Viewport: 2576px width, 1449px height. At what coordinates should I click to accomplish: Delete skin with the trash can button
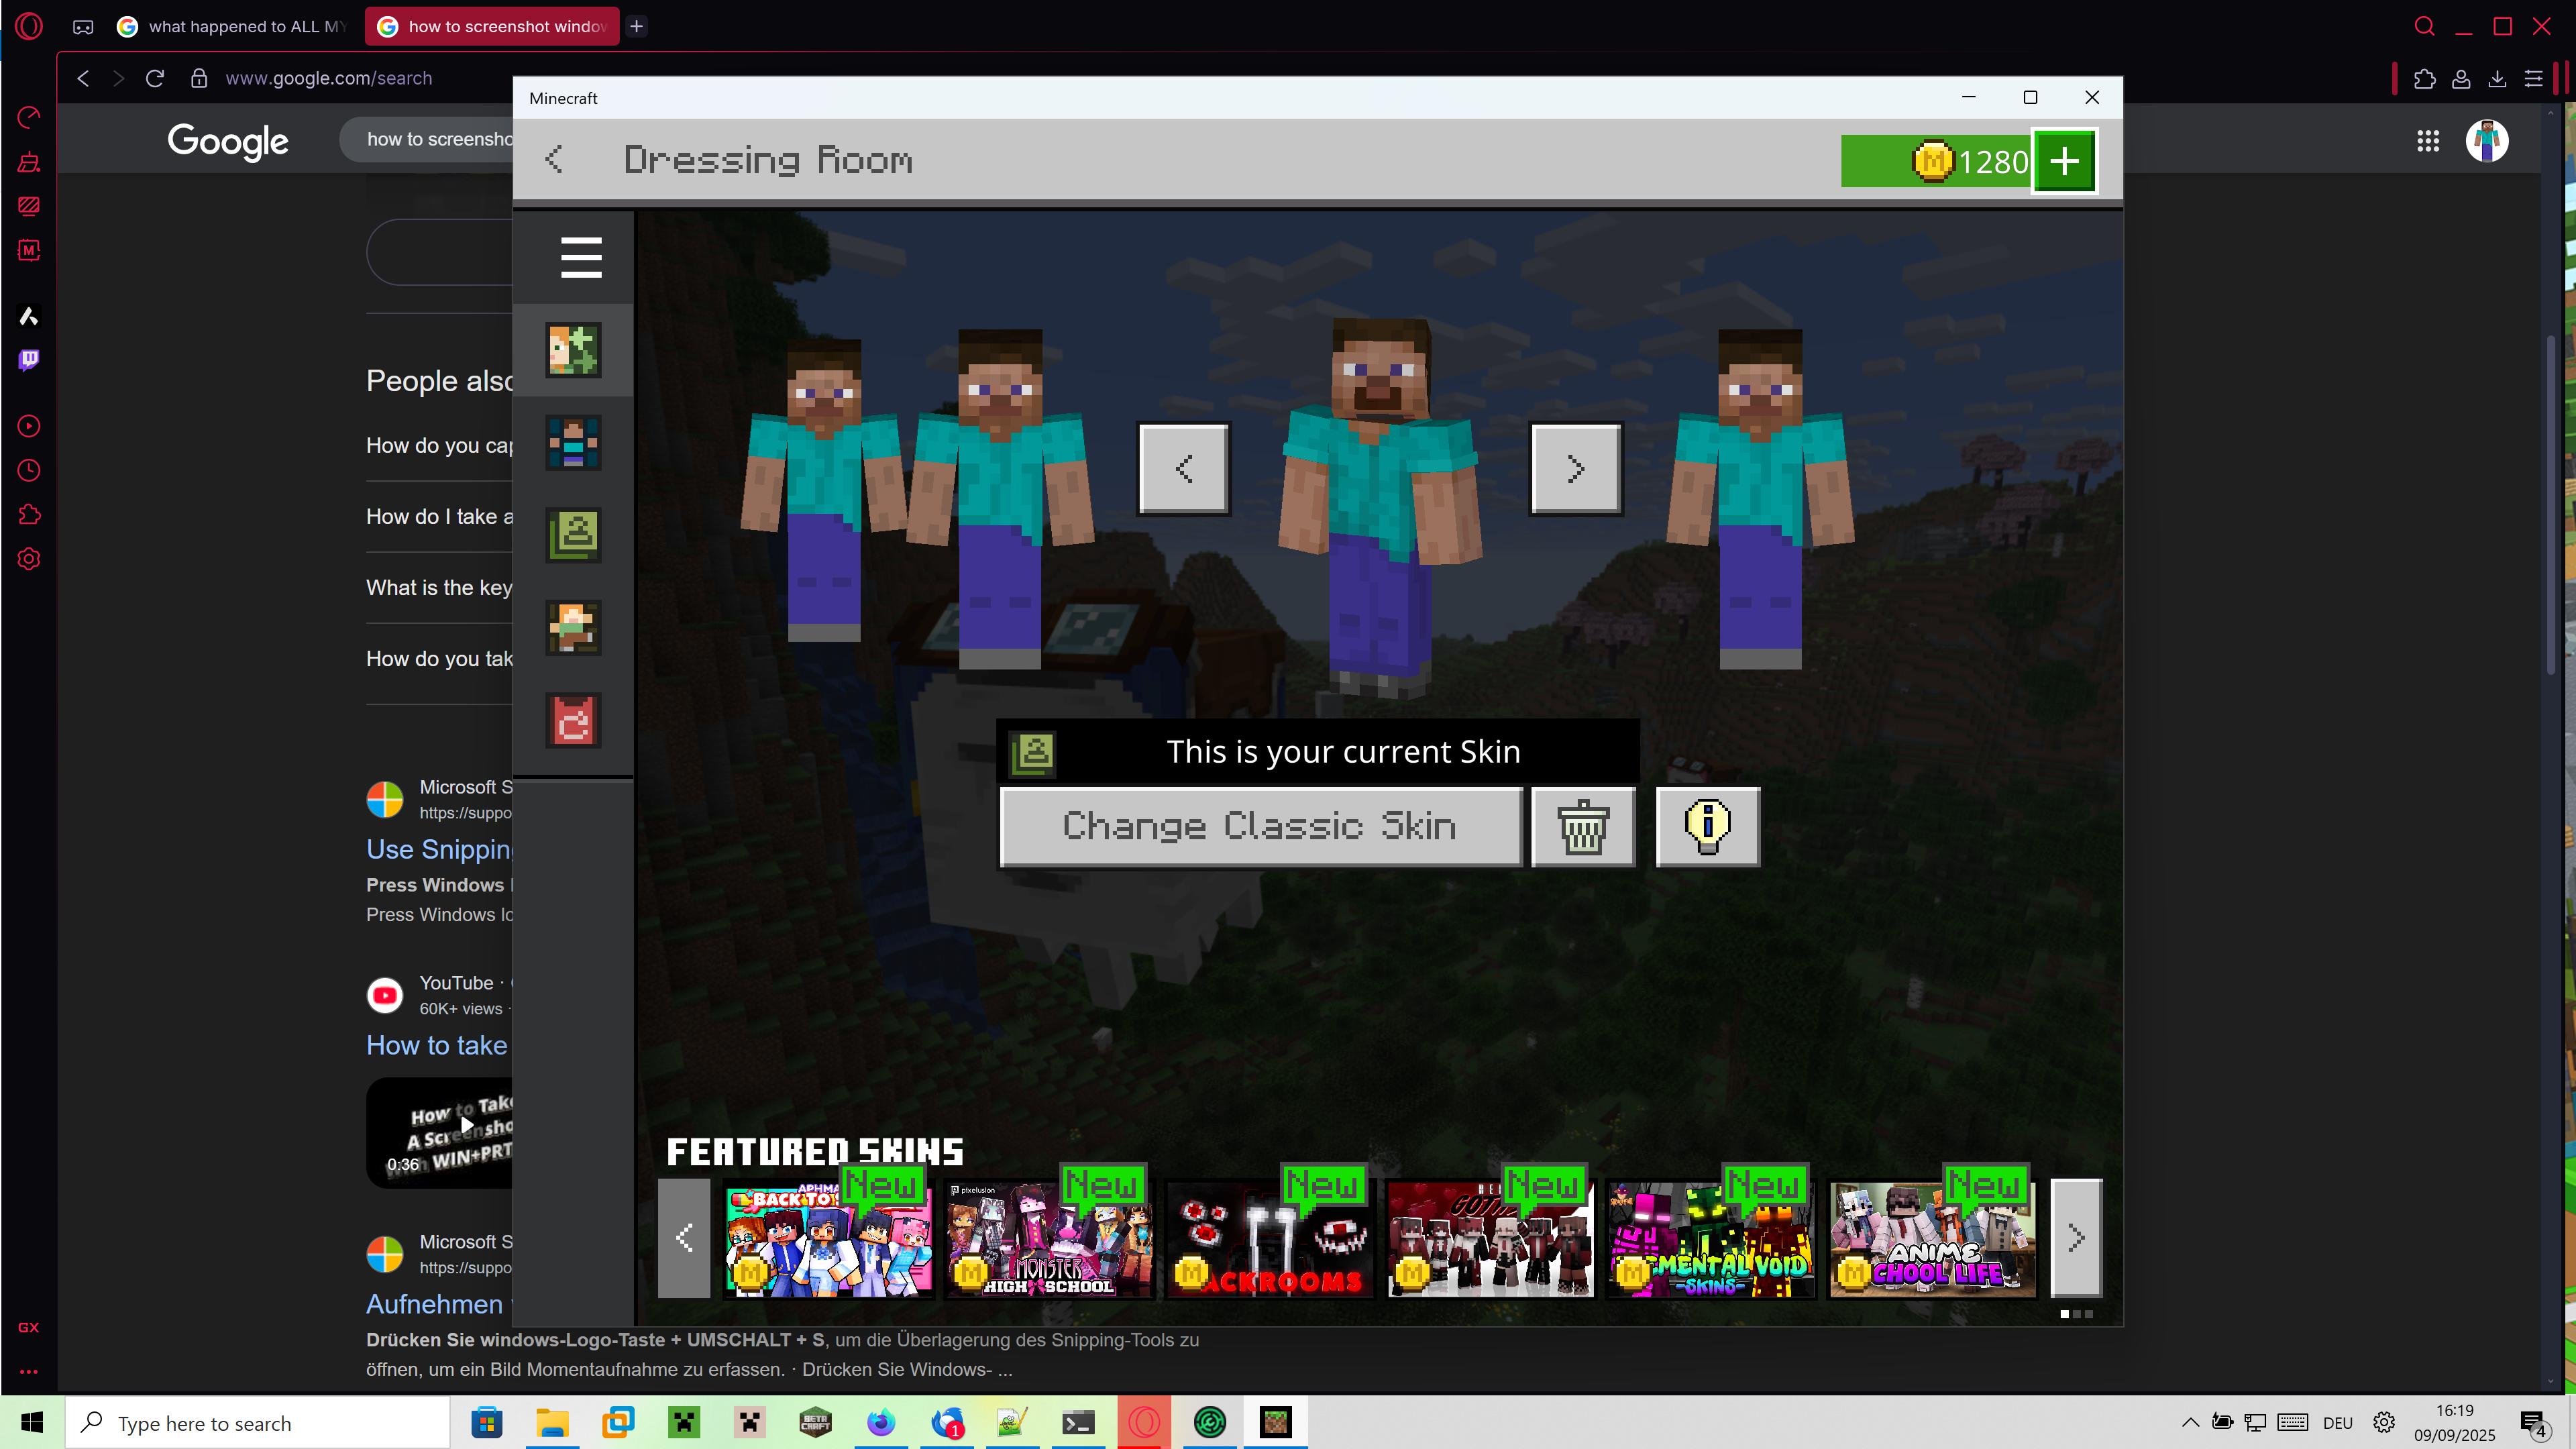coord(1583,826)
